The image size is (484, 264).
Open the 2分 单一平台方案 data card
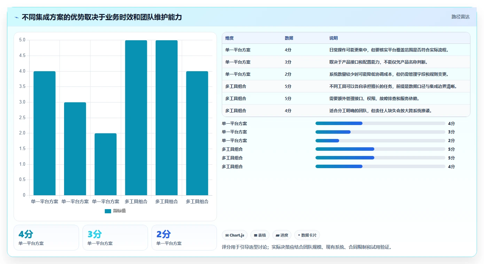point(184,238)
